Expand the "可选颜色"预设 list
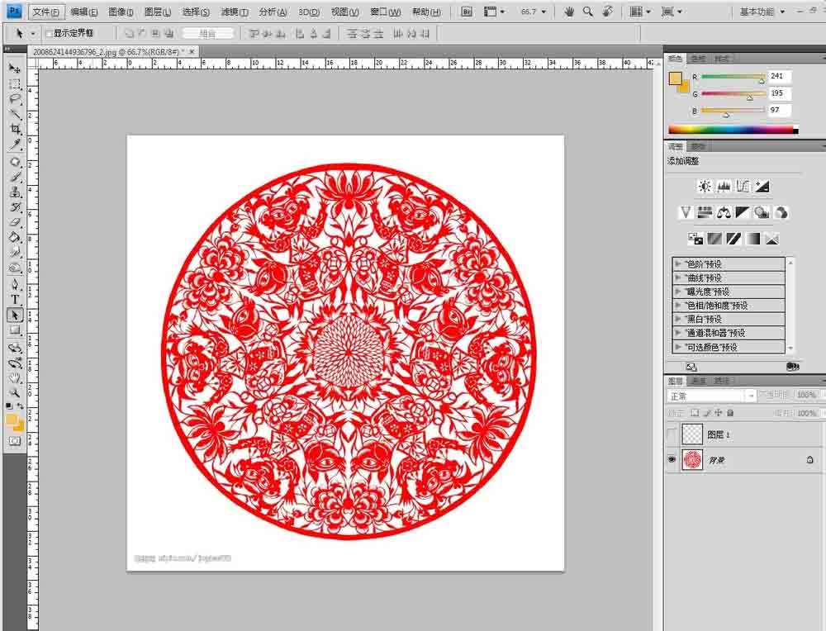This screenshot has height=631, width=826. pos(678,347)
